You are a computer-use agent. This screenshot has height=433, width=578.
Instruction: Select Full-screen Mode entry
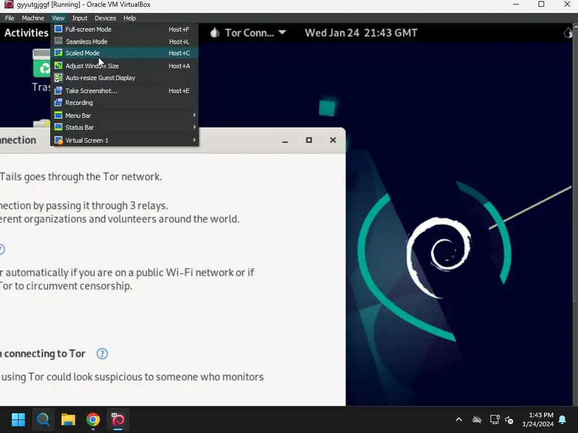click(x=125, y=29)
